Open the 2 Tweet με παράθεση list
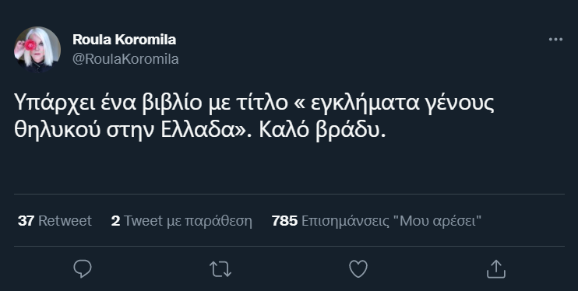Screen dimensions: 578x291 (182, 221)
